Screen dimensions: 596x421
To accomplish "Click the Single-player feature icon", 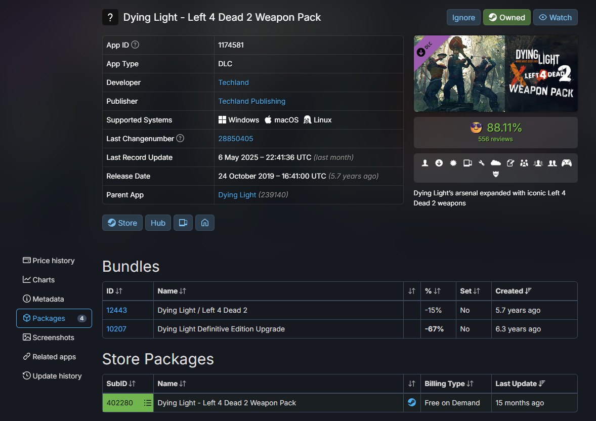I will (425, 163).
